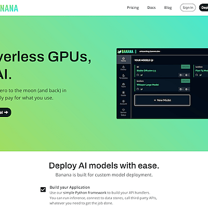Click the GitHub icon under Whisper Large Model
Screen dimensions: 208x208
pos(138,89)
